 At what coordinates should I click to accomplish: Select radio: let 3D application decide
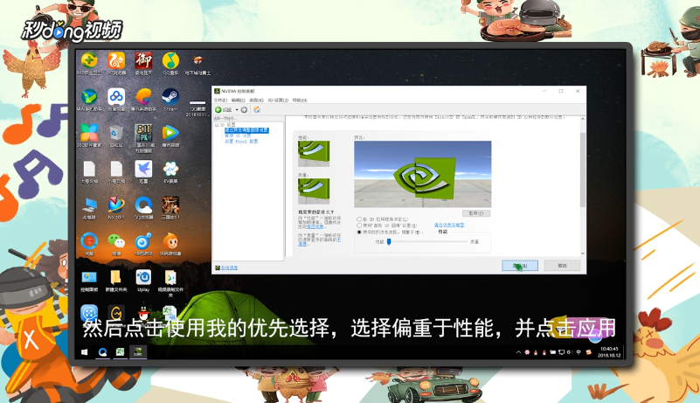pos(359,219)
